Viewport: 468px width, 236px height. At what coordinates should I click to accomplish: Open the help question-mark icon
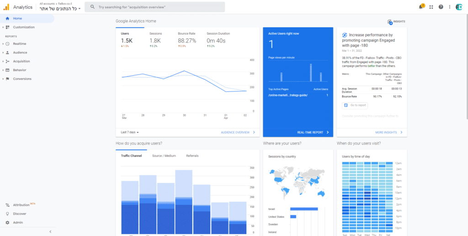point(441,7)
